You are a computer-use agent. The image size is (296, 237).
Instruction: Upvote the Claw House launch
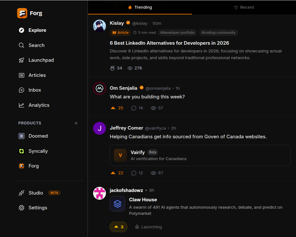(x=118, y=227)
